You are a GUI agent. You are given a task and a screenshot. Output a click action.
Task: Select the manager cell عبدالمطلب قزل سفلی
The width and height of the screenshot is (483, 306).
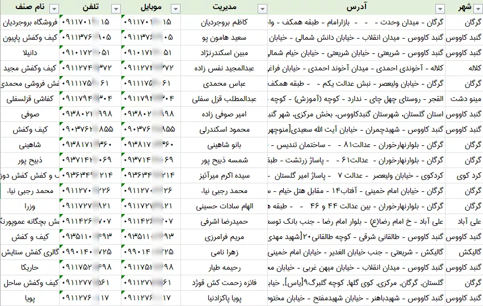(224, 99)
